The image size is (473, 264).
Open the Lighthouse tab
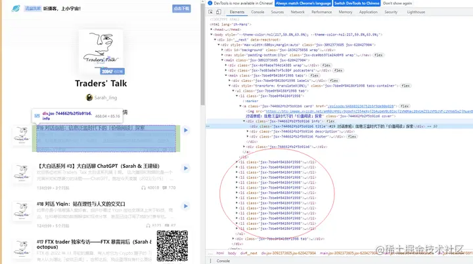tap(416, 12)
